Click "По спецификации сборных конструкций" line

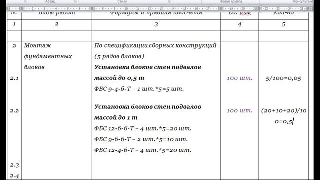coord(155,45)
